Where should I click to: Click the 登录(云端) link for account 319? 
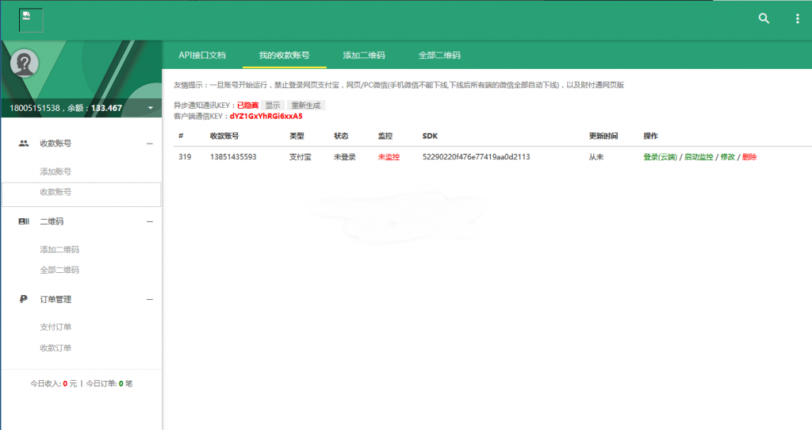click(660, 157)
